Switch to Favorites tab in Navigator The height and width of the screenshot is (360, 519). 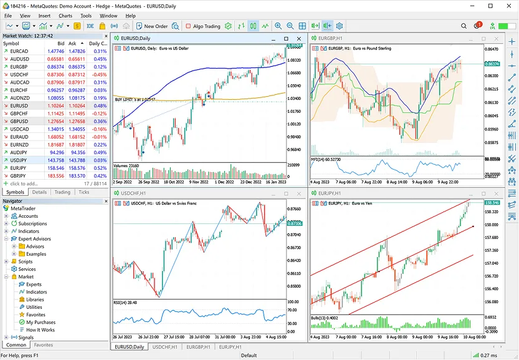click(x=44, y=345)
